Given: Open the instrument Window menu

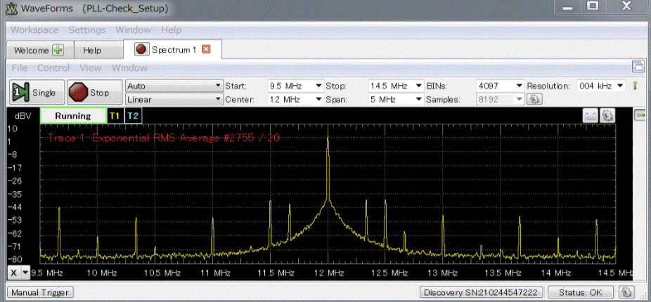Looking at the screenshot, I should [x=129, y=67].
